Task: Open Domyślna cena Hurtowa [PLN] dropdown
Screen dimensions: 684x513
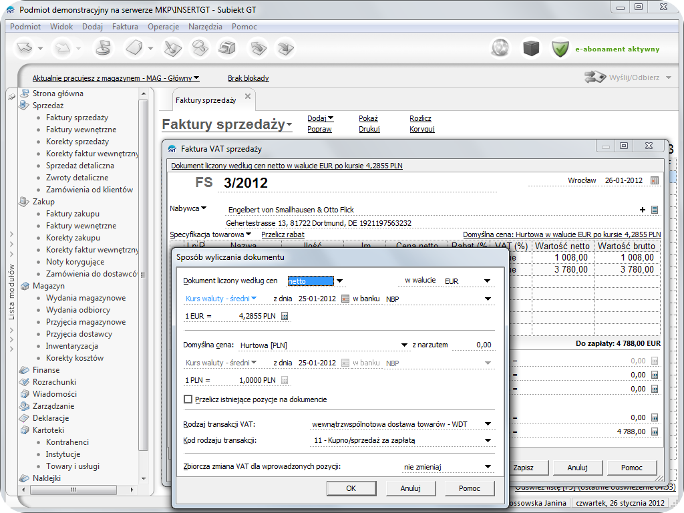Action: click(404, 345)
